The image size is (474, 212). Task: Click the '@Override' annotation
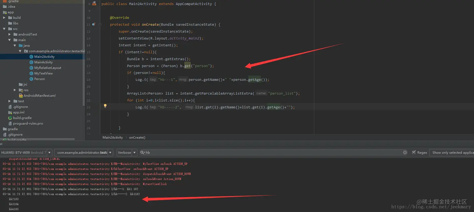point(119,18)
